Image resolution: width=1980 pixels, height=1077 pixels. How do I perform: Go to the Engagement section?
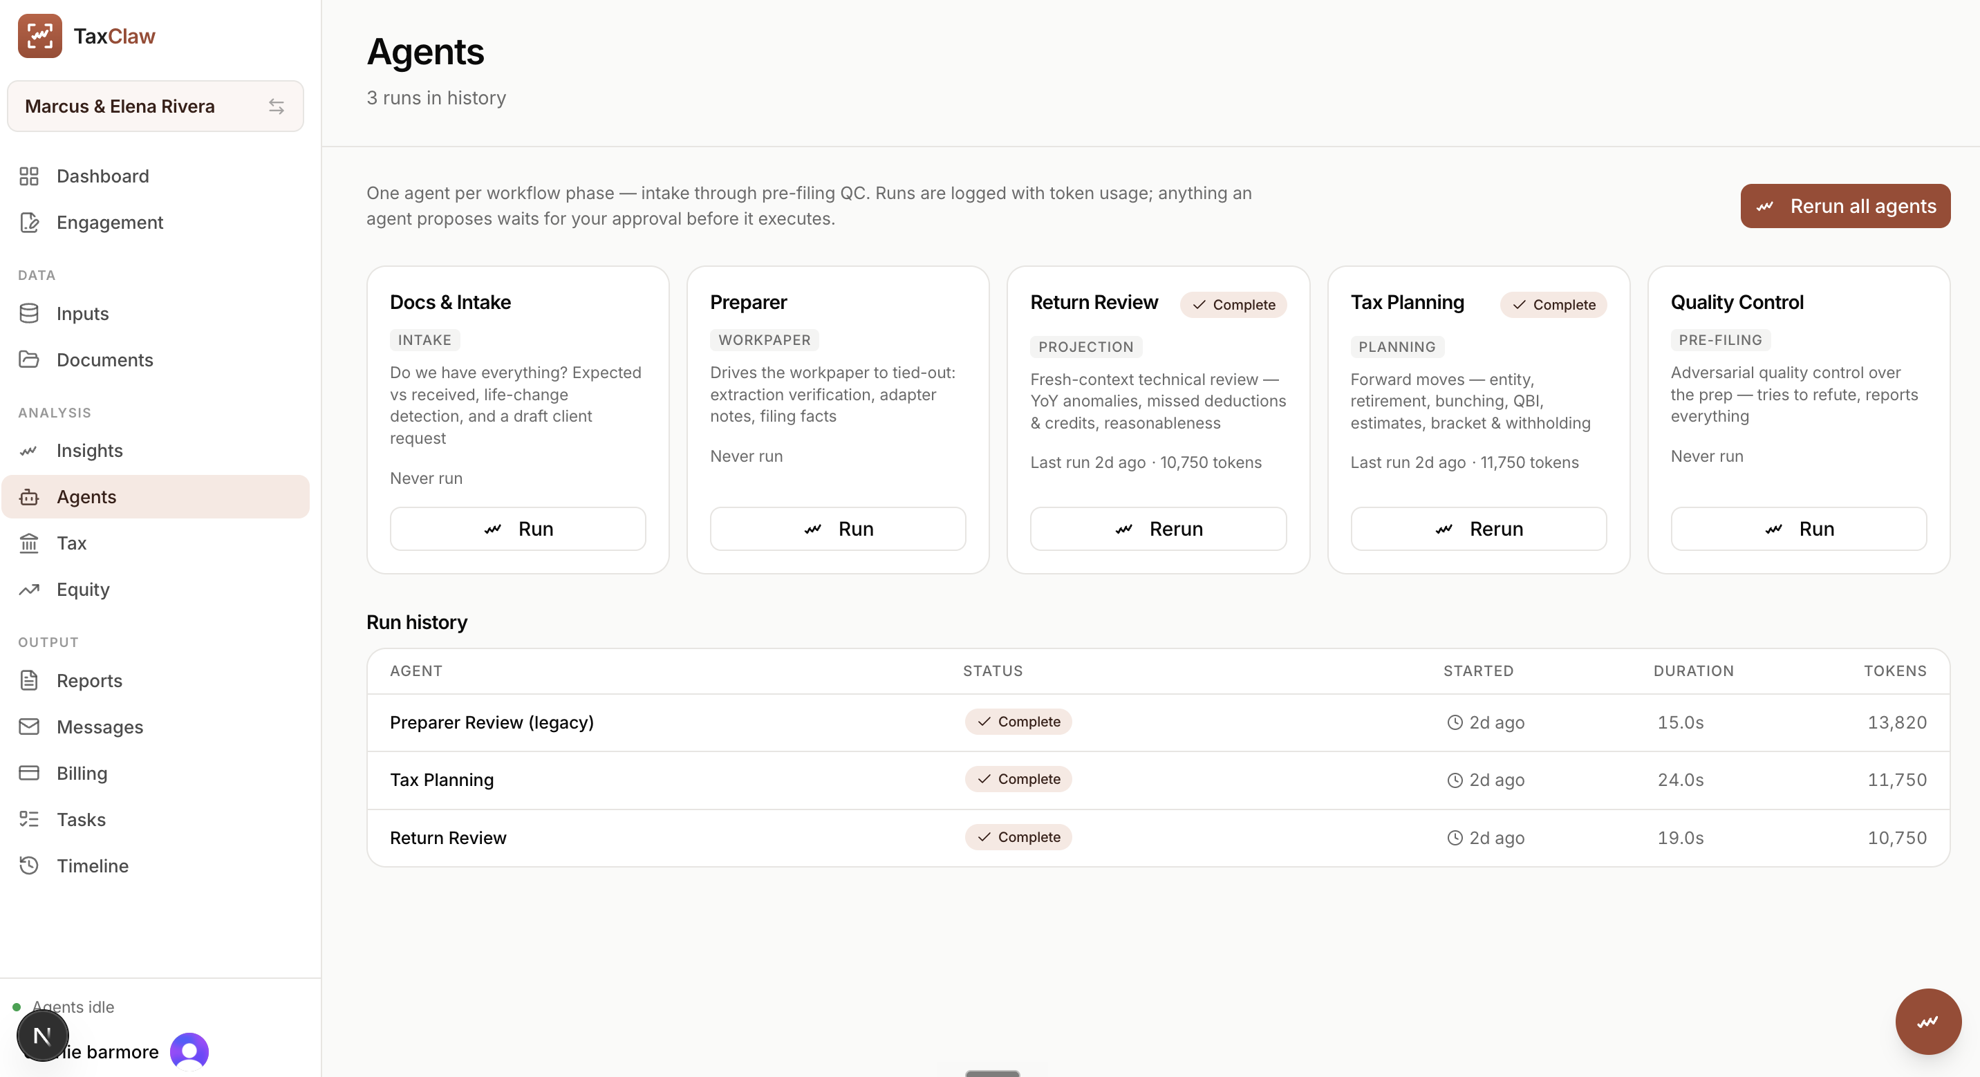pos(156,223)
